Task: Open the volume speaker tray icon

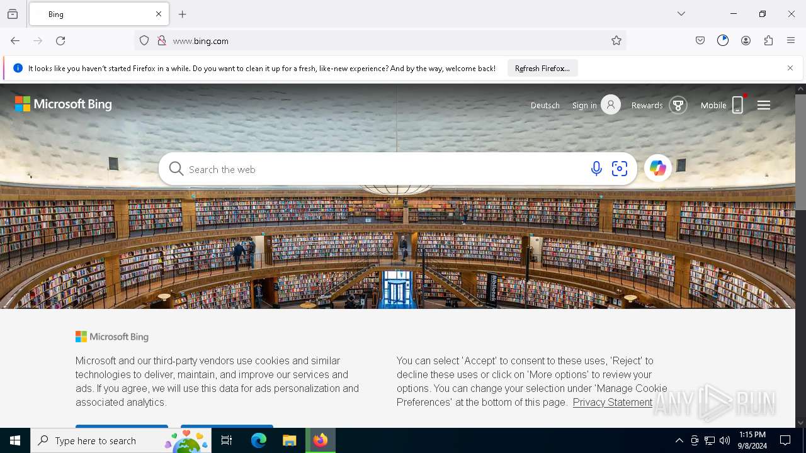Action: point(725,440)
